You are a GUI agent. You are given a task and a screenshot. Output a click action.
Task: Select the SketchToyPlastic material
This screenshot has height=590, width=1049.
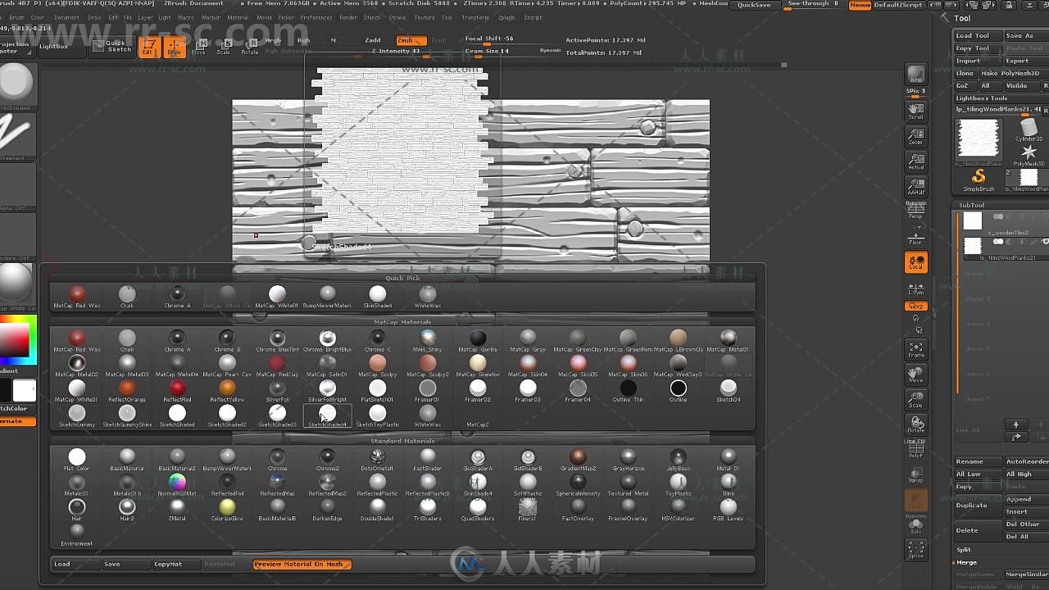click(x=377, y=416)
